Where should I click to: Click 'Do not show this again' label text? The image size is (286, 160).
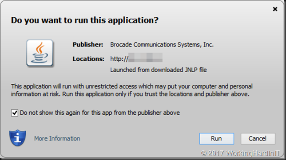tap(99, 113)
